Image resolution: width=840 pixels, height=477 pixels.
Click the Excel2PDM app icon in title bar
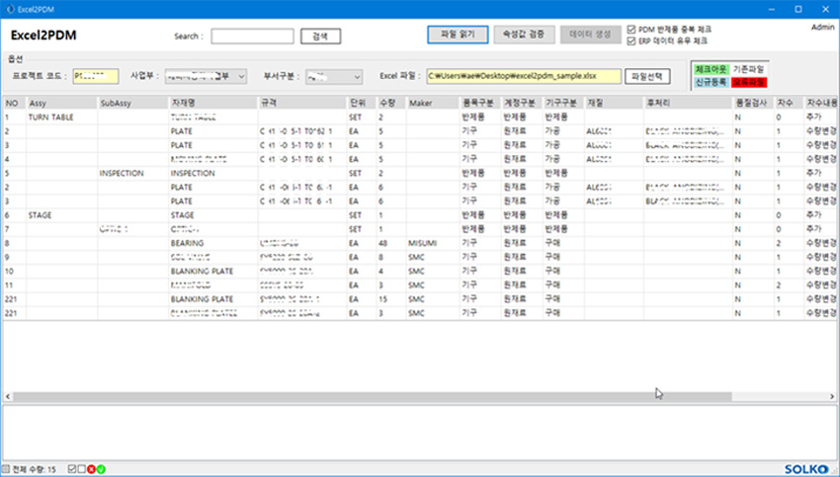[x=9, y=9]
